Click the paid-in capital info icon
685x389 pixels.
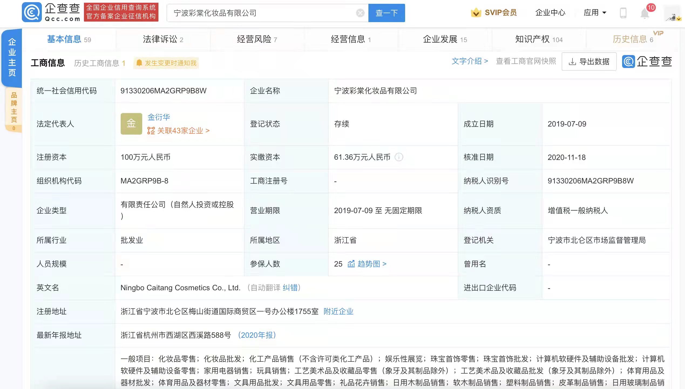pyautogui.click(x=399, y=157)
